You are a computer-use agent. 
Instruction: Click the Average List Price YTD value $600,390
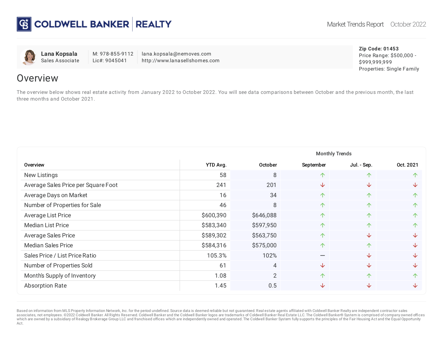click(214, 215)
